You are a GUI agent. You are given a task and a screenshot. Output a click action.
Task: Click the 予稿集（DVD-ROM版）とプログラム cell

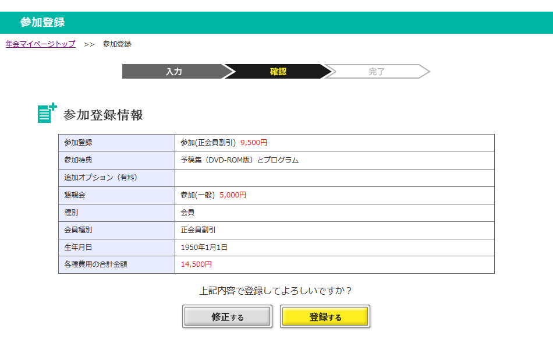(x=239, y=160)
